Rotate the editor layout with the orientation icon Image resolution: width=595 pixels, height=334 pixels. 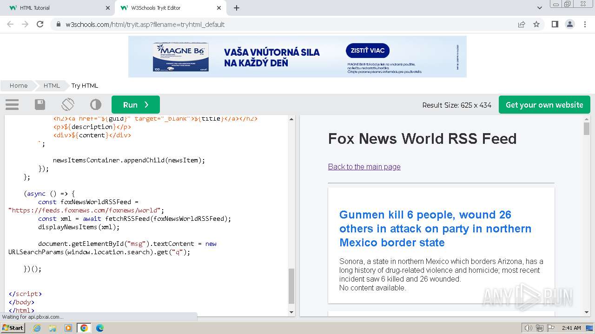click(68, 104)
